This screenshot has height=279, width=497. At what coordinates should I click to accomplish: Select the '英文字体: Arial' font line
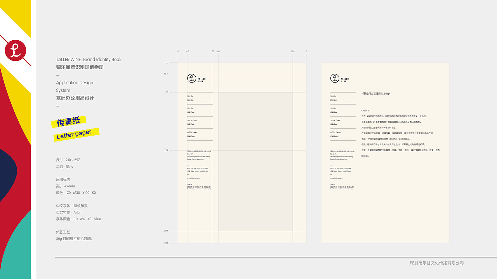coord(68,212)
